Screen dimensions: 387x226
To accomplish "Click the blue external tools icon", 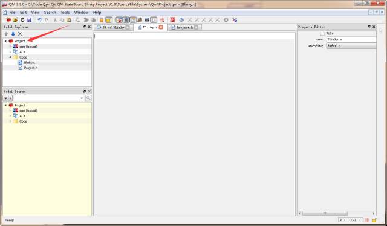I will tap(181, 20).
